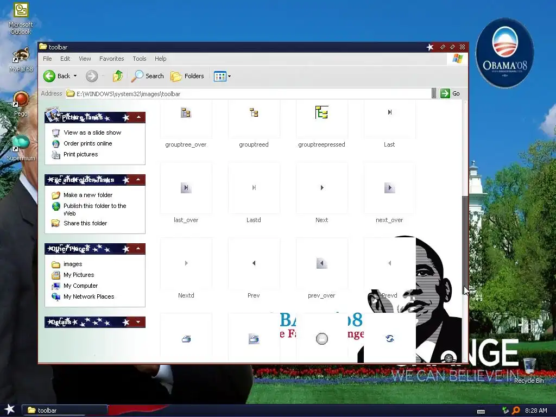Select the grouptreepressed image
The height and width of the screenshot is (417, 556).
(321, 119)
